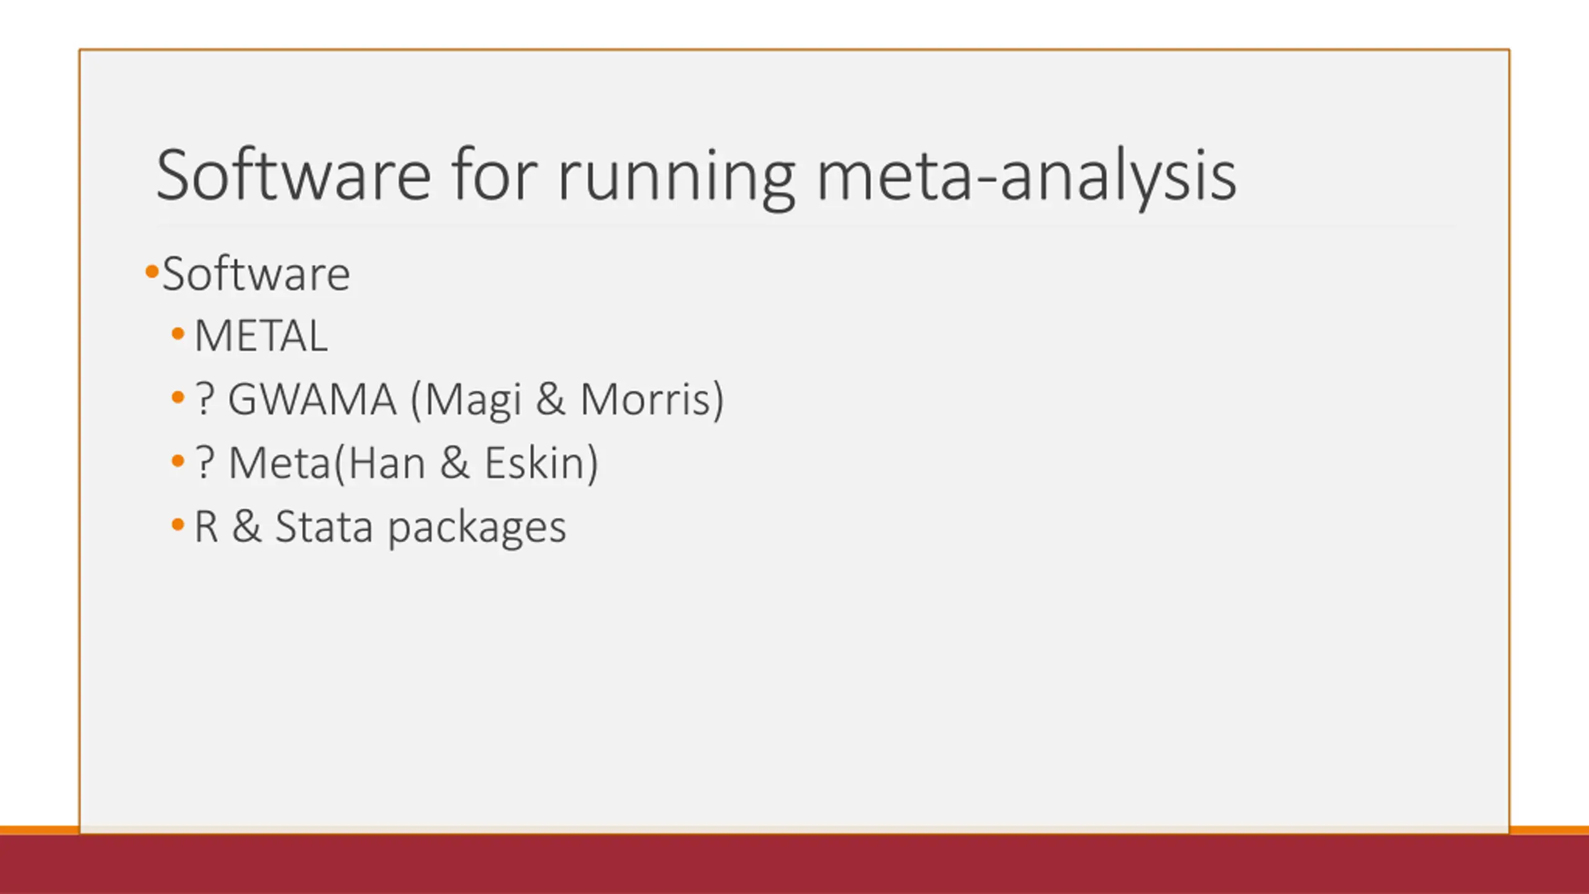
Task: Select the "R & Stata packages" line
Action: pos(380,526)
